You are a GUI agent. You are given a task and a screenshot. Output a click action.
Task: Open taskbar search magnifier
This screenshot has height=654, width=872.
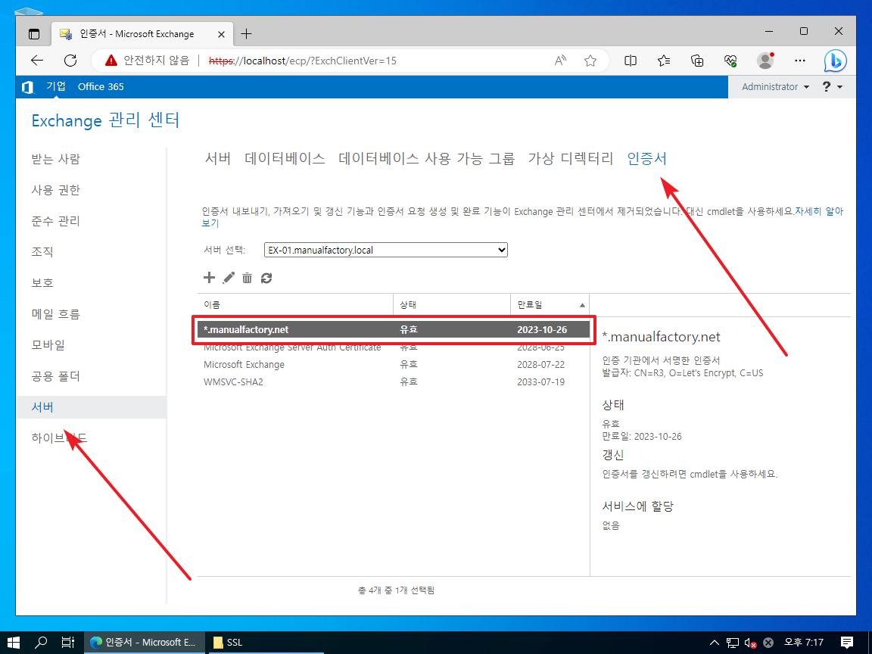click(x=41, y=643)
